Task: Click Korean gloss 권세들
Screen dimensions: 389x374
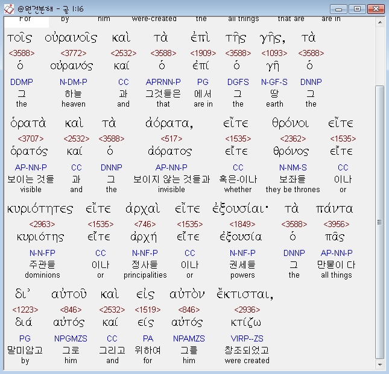Action: [x=242, y=265]
